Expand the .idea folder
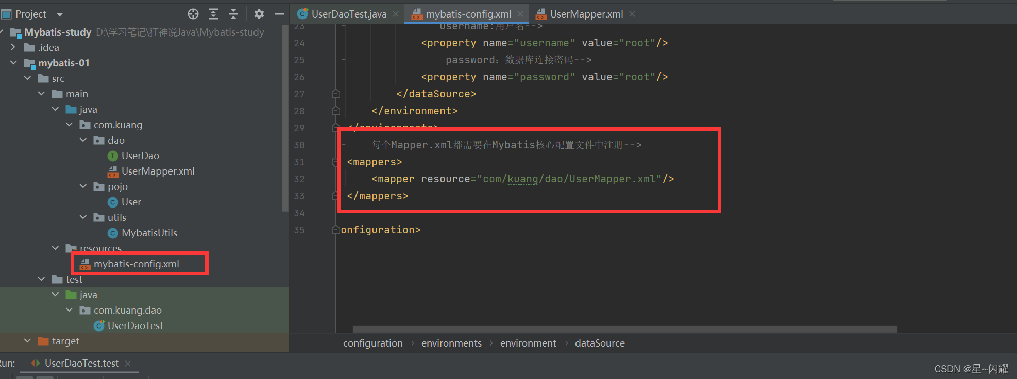This screenshot has height=379, width=1017. [x=13, y=47]
